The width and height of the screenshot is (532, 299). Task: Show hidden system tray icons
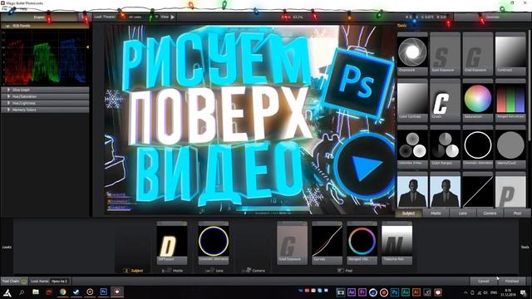(465, 292)
